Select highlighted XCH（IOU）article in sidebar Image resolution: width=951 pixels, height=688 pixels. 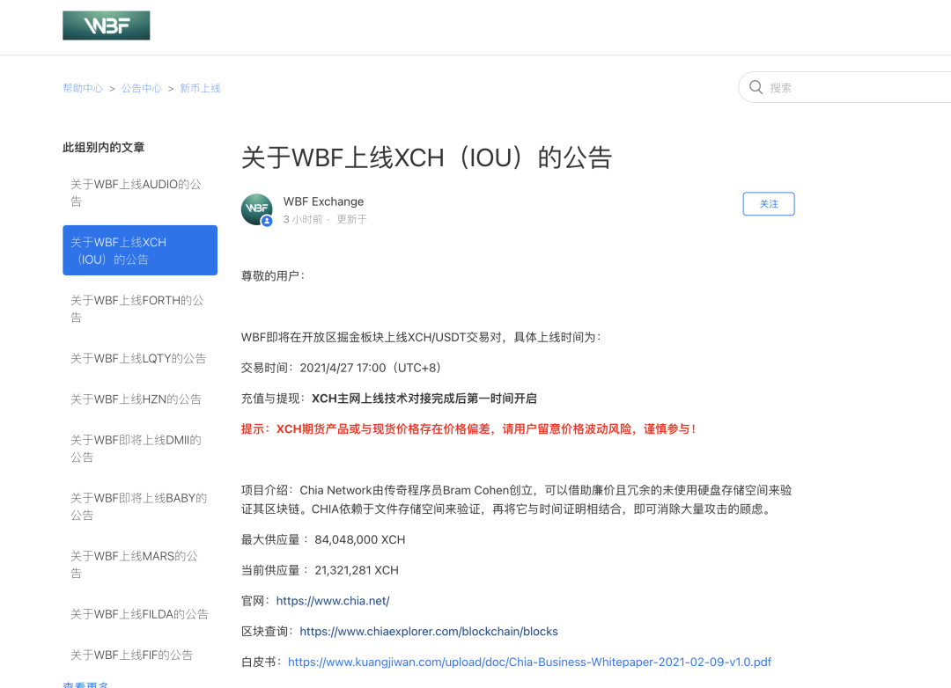(x=139, y=251)
